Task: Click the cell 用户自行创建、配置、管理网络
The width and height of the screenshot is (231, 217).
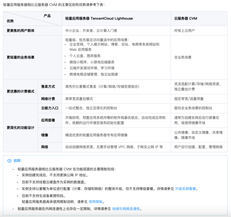Action: click(x=199, y=147)
